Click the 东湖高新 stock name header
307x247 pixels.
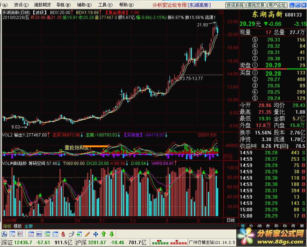click(267, 14)
